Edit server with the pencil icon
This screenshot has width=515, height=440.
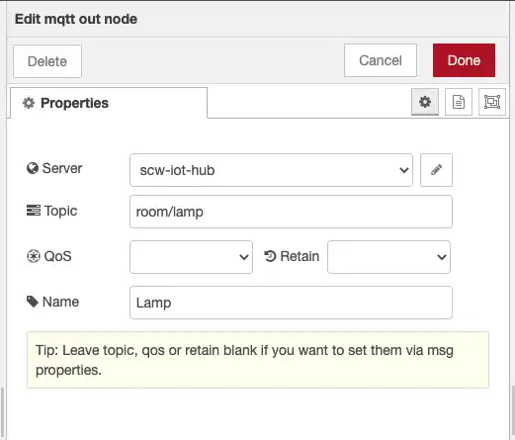point(436,170)
